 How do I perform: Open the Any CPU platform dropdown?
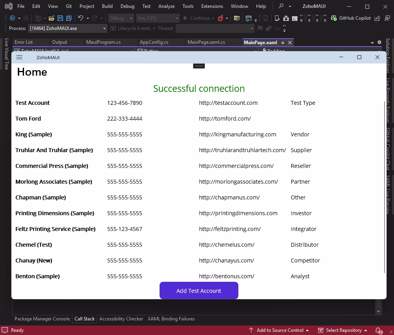[158, 18]
